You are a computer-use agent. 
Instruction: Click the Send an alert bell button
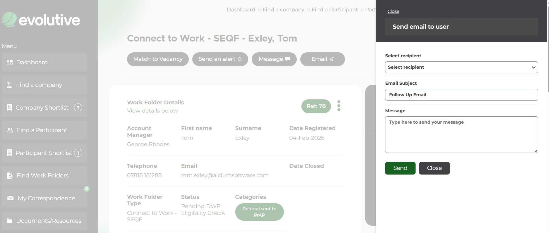pyautogui.click(x=220, y=59)
